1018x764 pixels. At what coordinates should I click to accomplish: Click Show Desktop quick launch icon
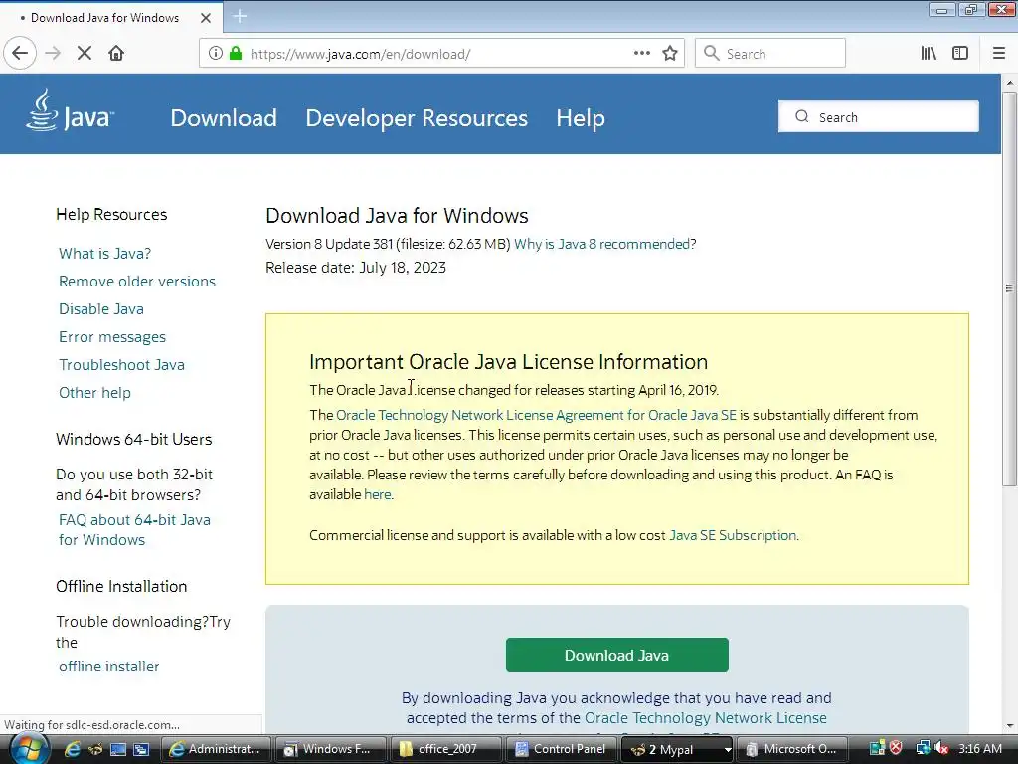(x=118, y=749)
